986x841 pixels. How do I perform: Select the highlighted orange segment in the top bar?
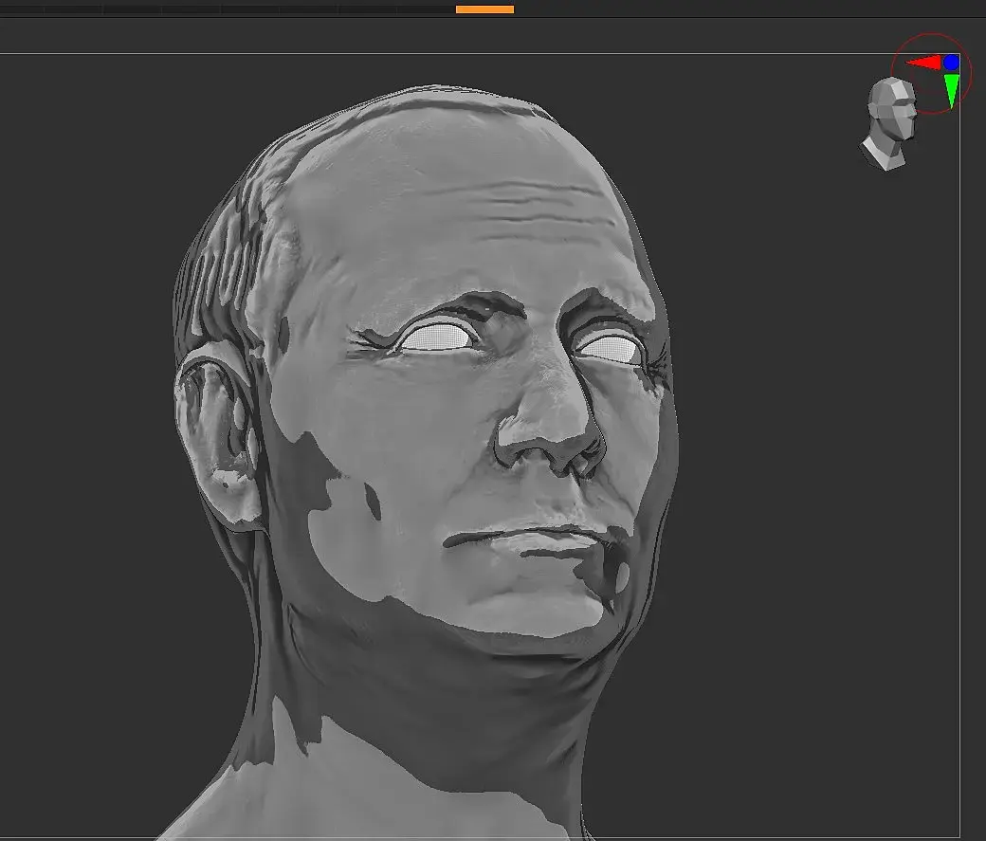click(484, 9)
